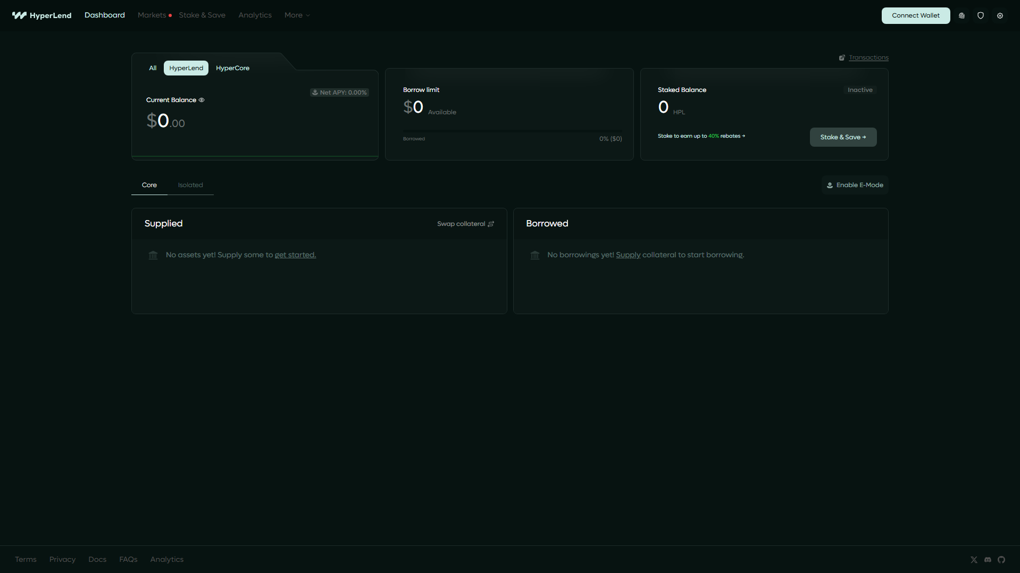Click the HyperLend logo

coord(41,15)
